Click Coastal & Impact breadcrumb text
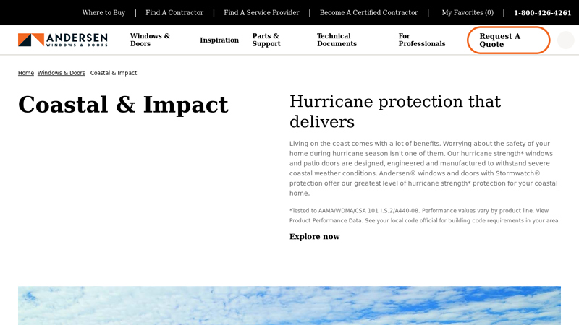Viewport: 579px width, 325px height. 114,73
